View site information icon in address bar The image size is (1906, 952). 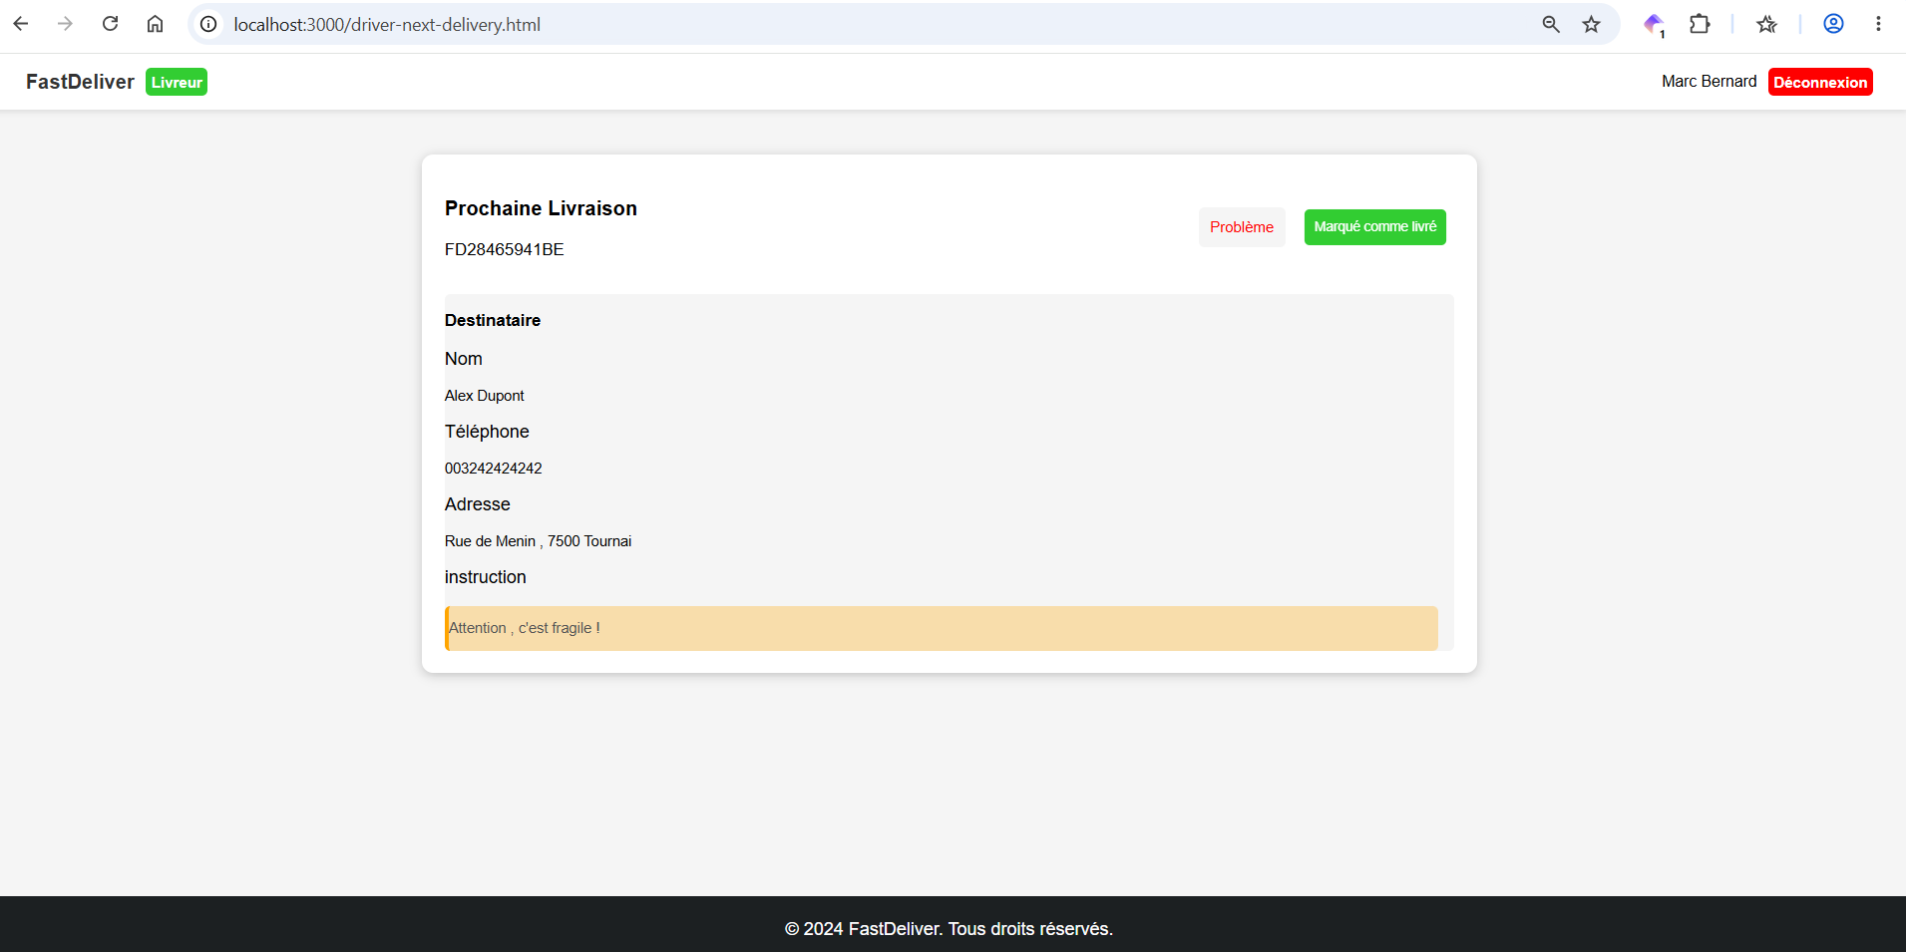(208, 24)
